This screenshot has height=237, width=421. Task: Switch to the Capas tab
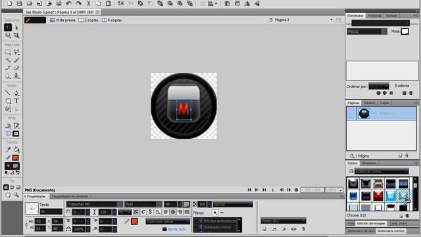click(x=384, y=103)
